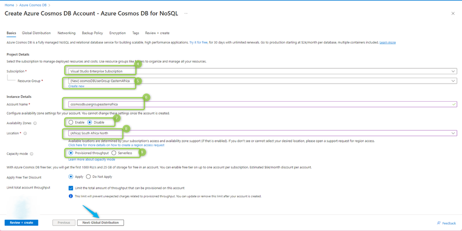Select Apply for Free Tier Discount

(71, 176)
